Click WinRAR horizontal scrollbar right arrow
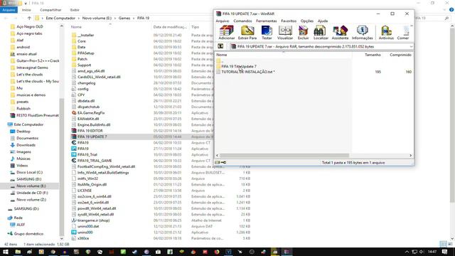This screenshot has height=256, width=455. 410,155
